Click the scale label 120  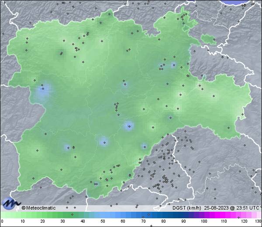tap(244, 221)
